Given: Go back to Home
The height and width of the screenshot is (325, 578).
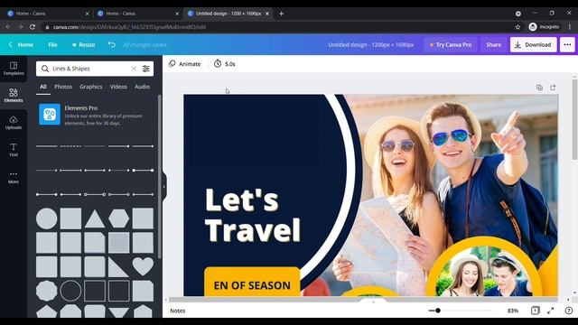Looking at the screenshot, I should coord(21,44).
